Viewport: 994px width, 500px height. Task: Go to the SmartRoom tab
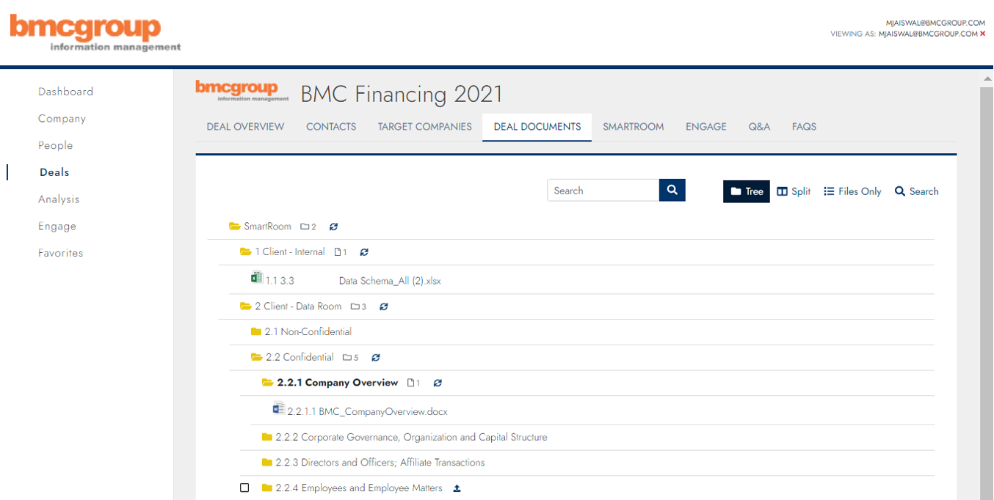click(x=634, y=127)
